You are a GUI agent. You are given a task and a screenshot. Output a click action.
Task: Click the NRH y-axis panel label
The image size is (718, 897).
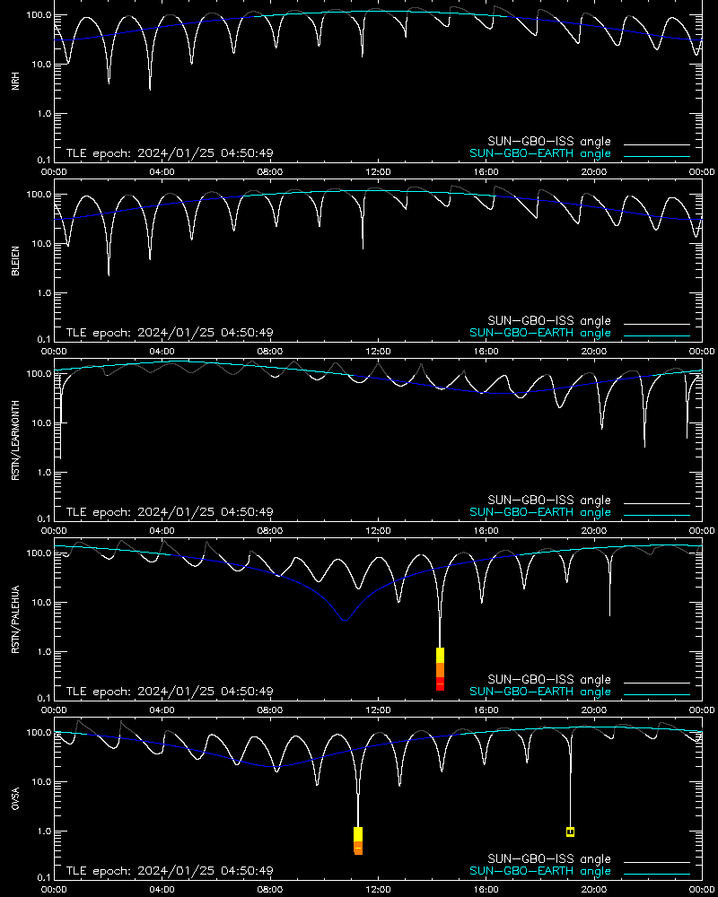pyautogui.click(x=15, y=82)
